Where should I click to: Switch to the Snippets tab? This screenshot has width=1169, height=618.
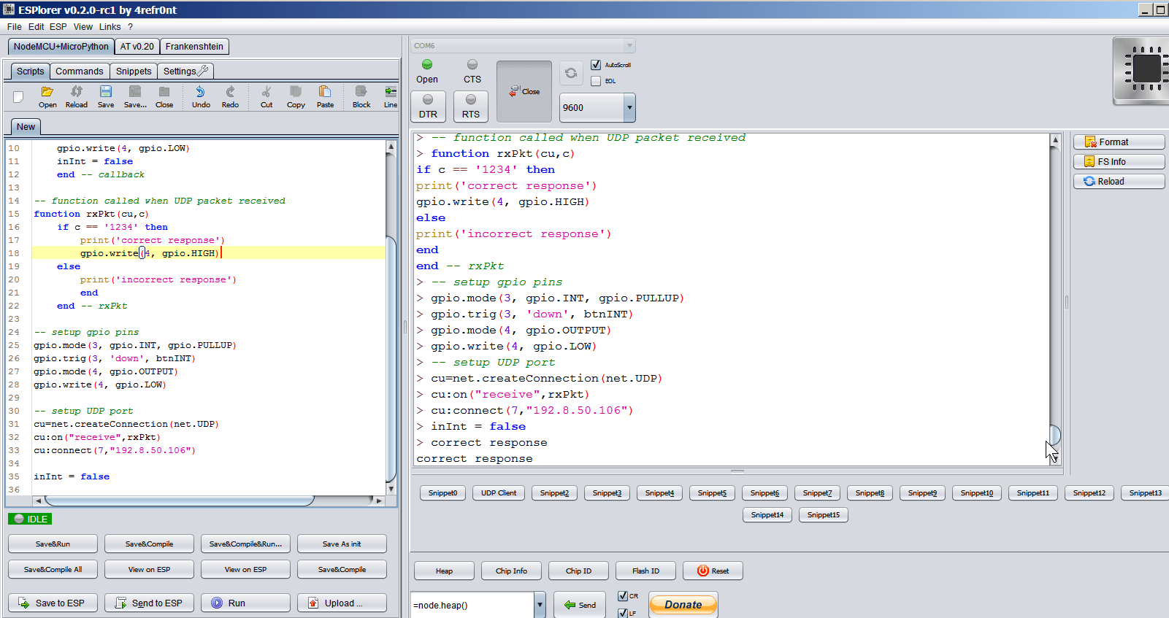(x=134, y=71)
